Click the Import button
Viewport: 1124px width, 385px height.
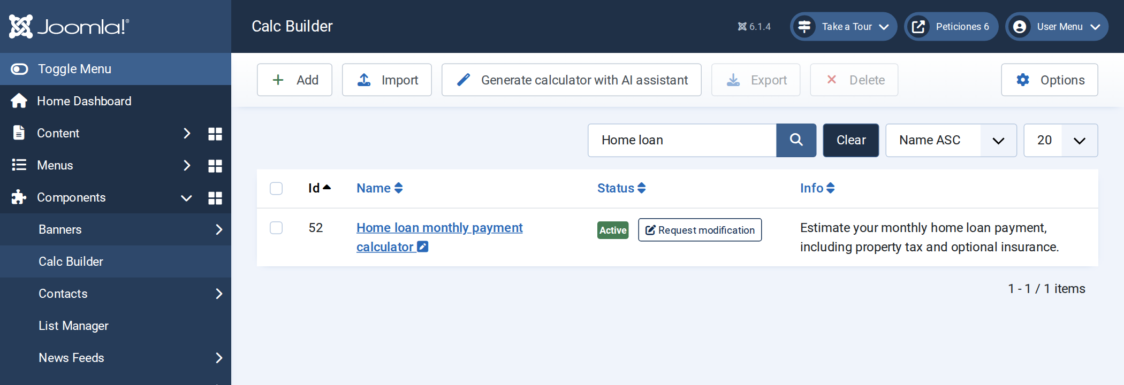pos(387,80)
